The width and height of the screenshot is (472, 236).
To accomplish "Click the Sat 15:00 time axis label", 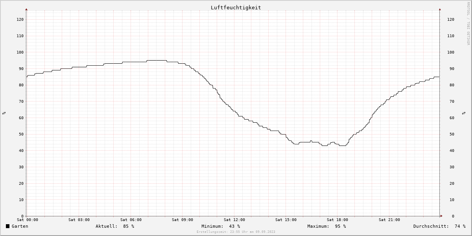I will click(286, 220).
